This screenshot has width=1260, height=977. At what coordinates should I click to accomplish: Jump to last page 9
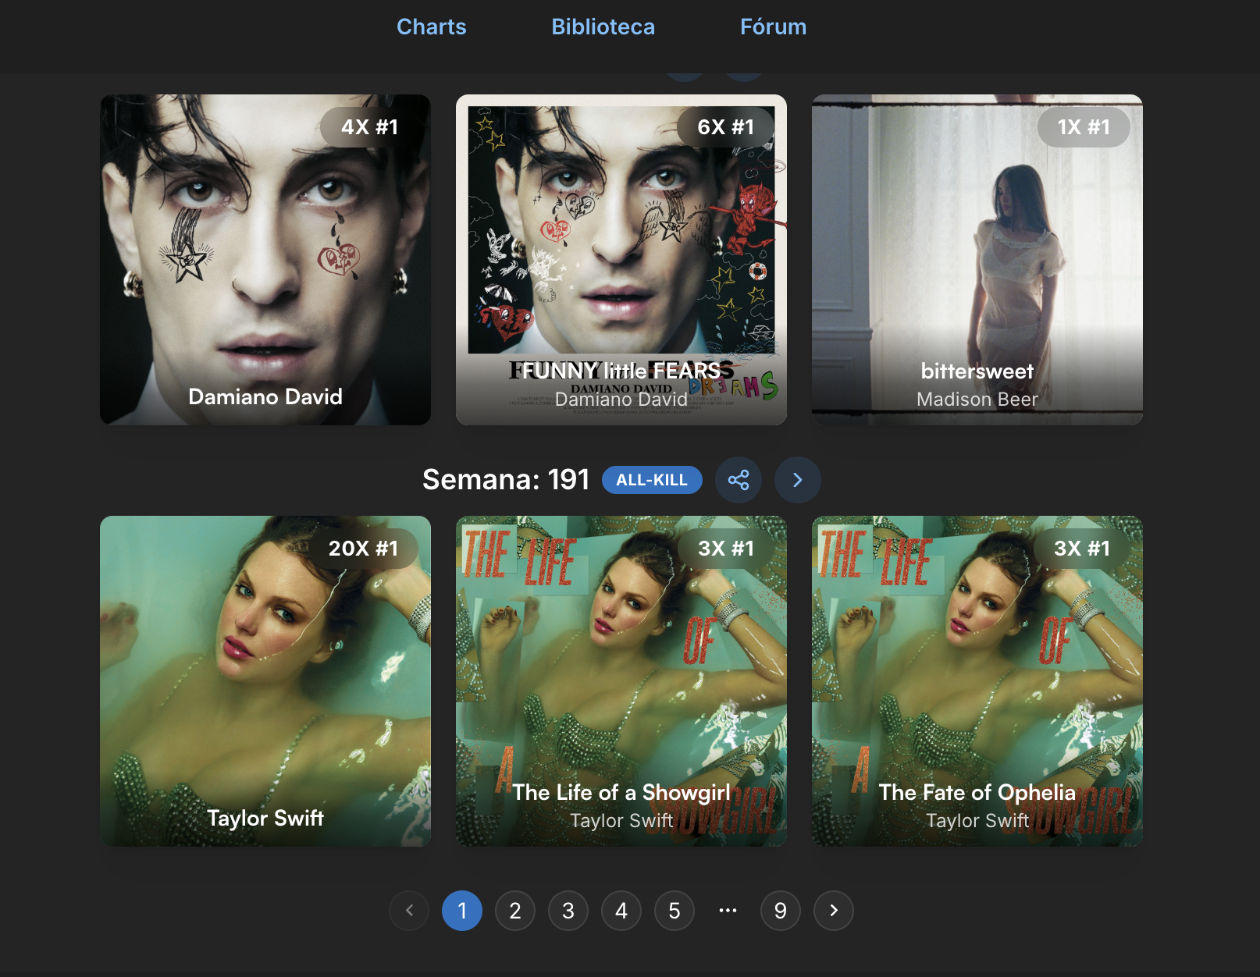[781, 911]
